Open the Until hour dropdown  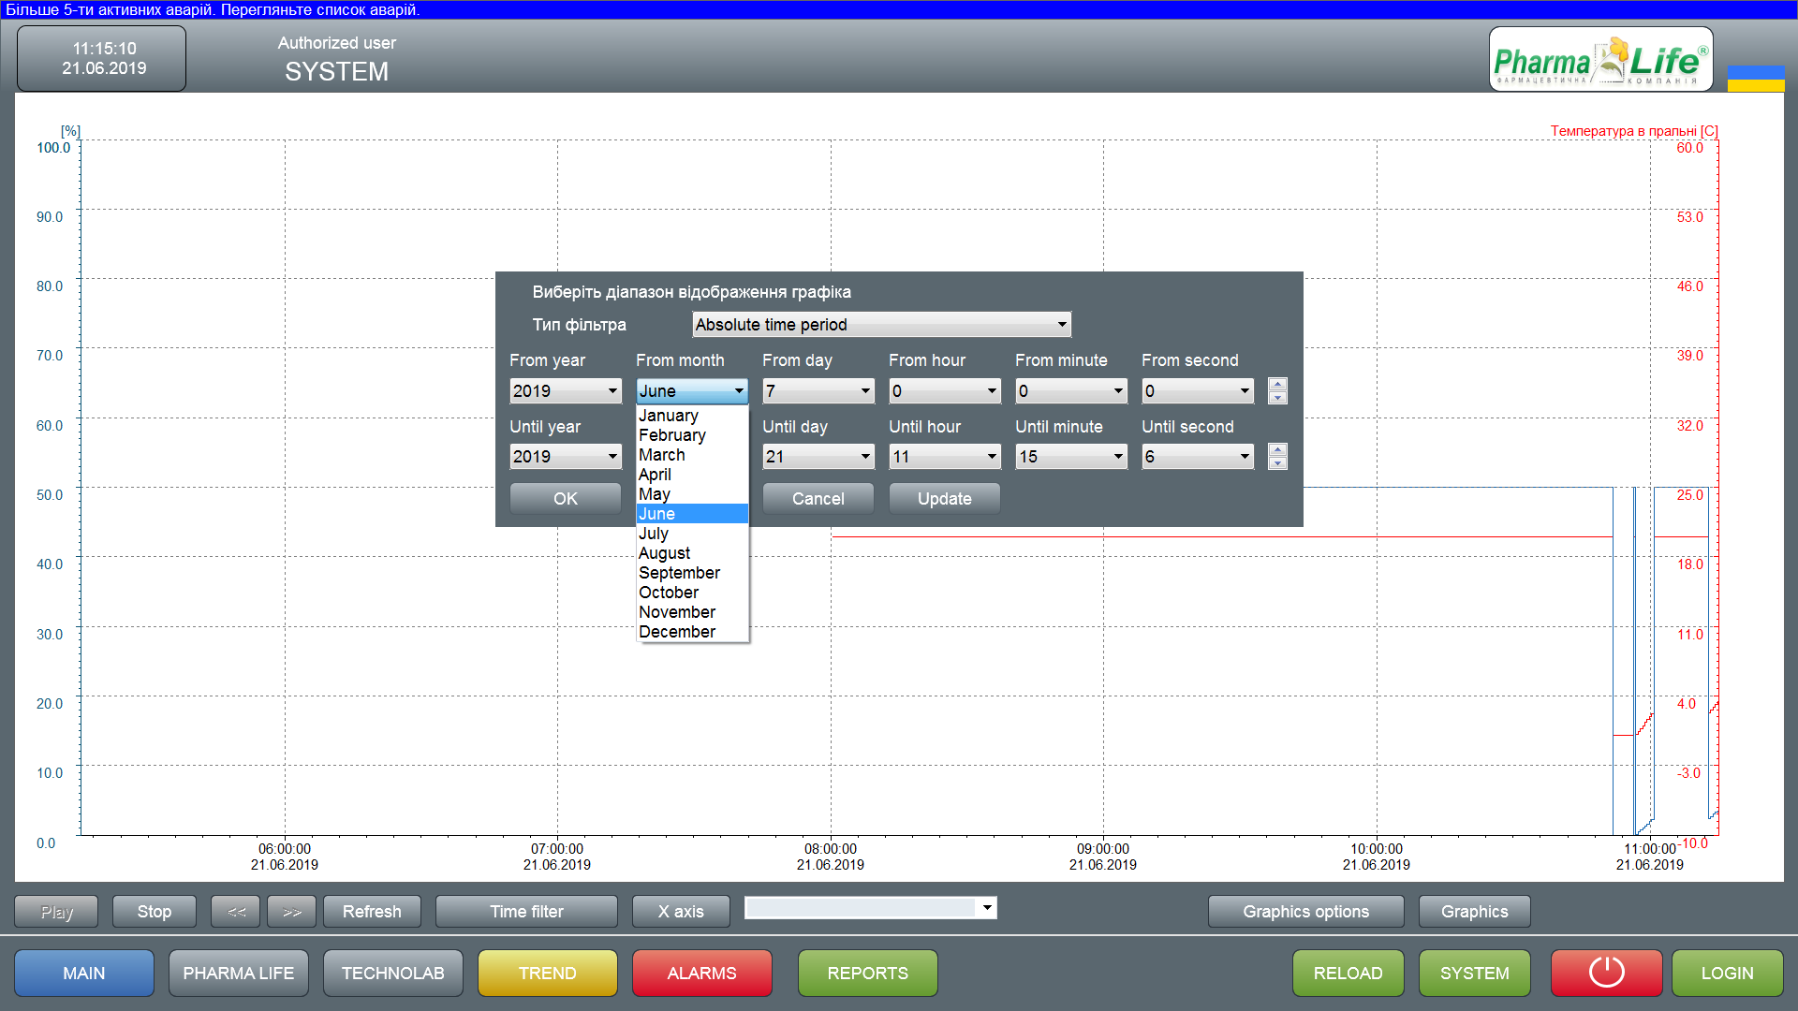point(944,457)
